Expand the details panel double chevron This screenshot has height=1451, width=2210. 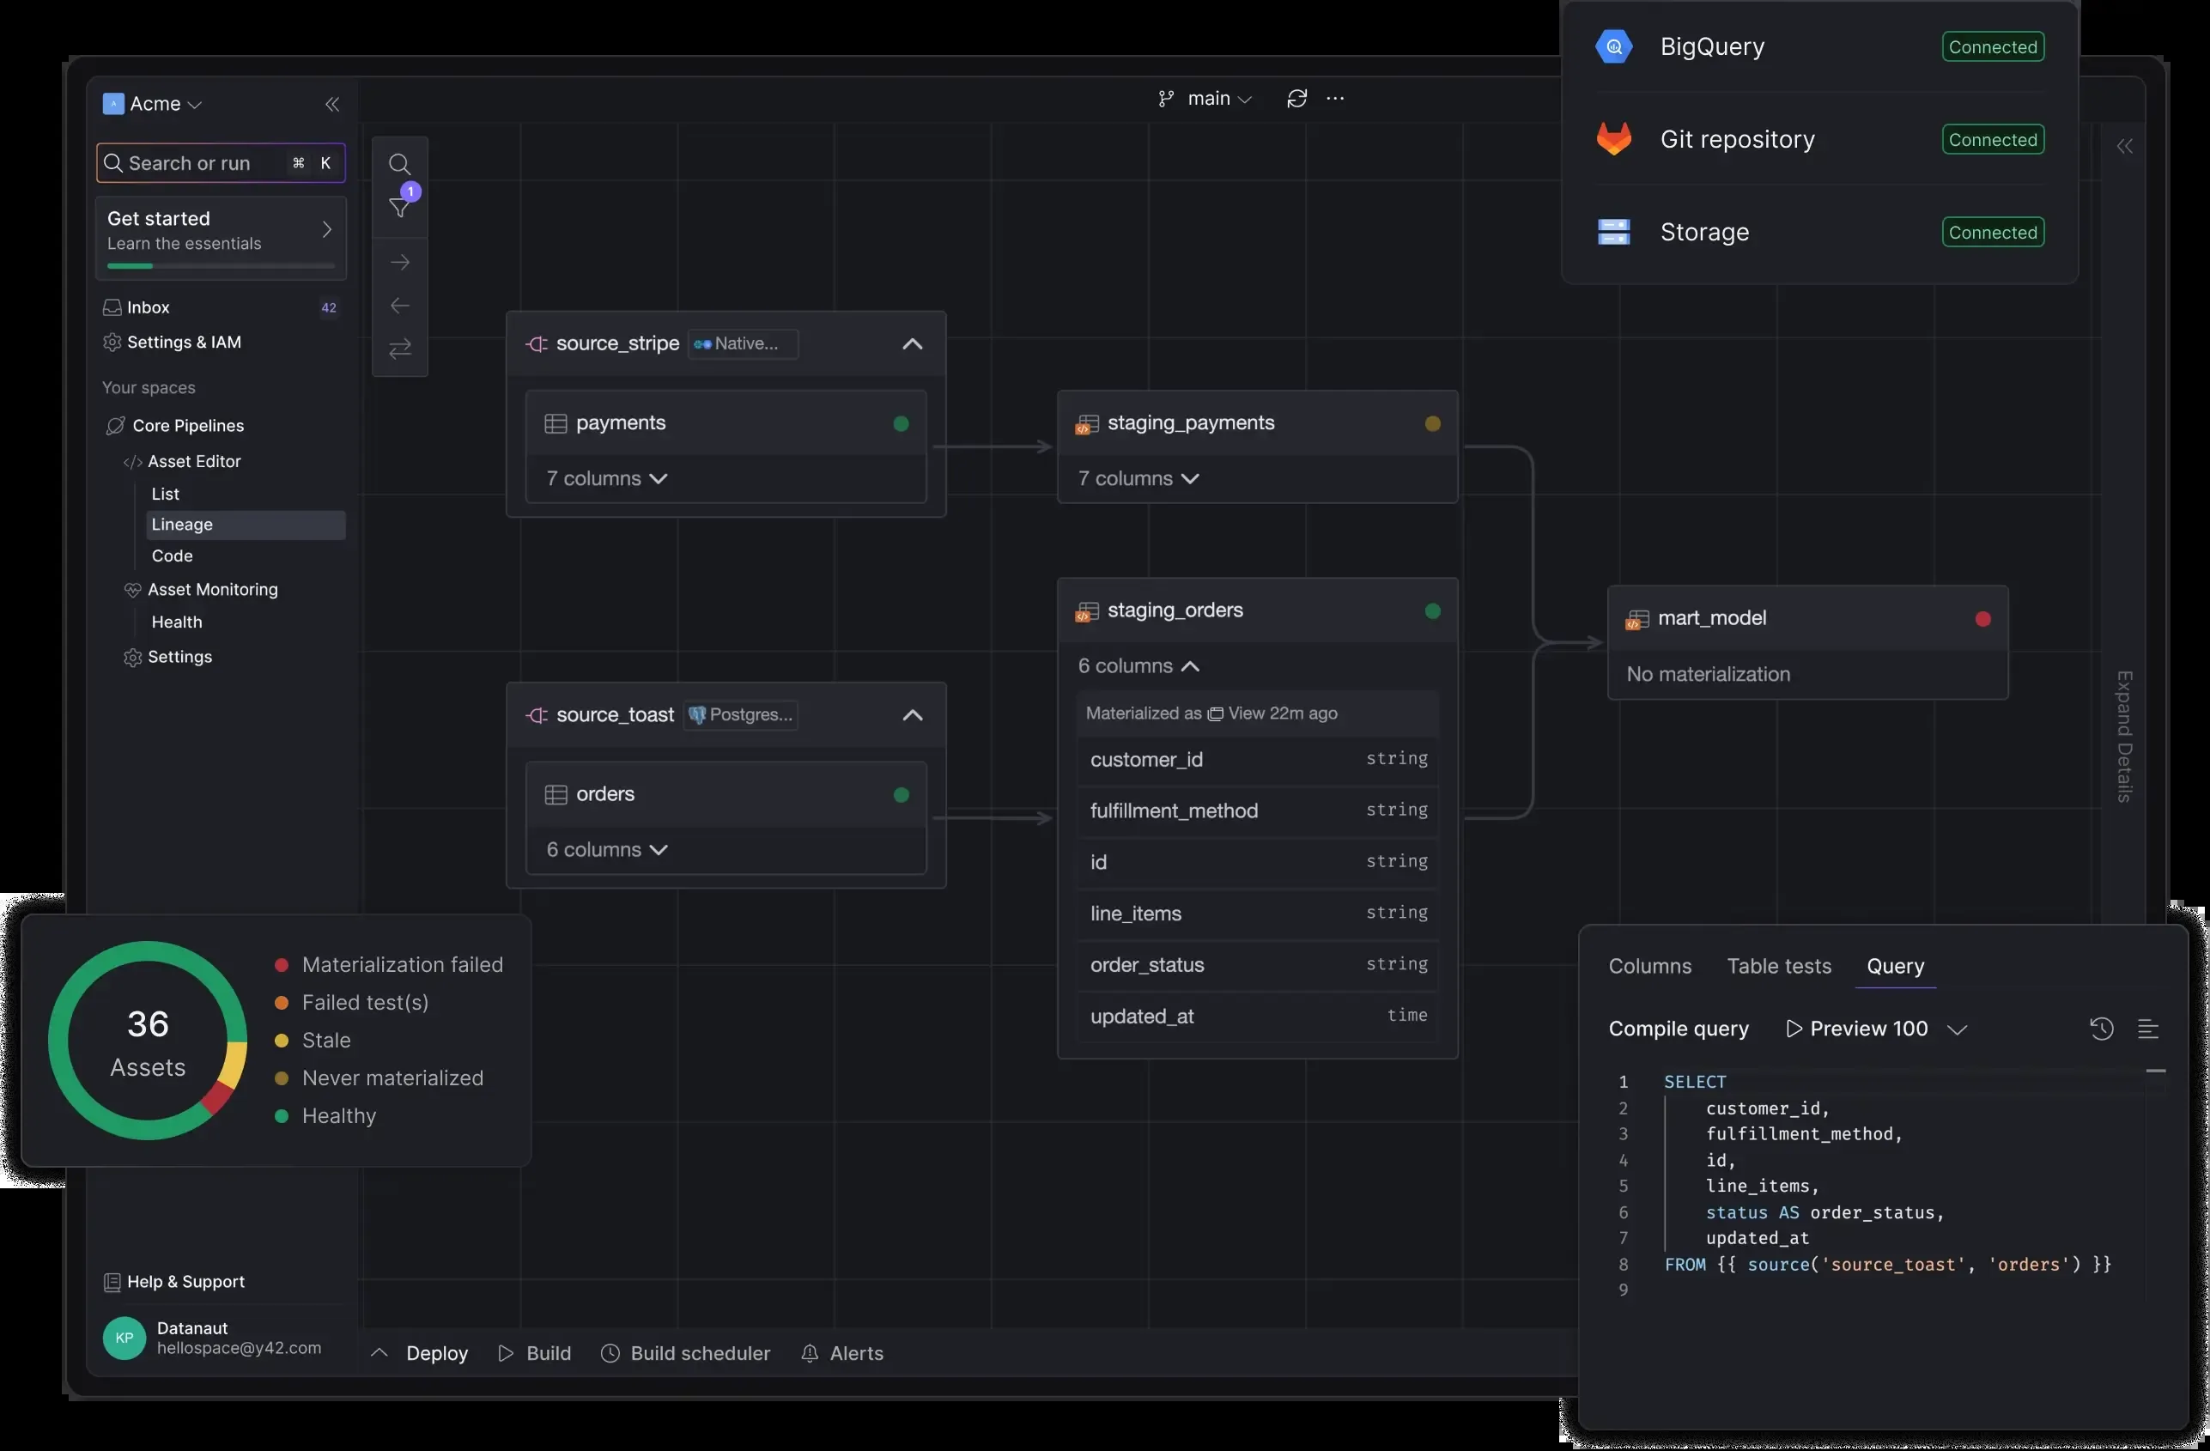coord(2125,146)
